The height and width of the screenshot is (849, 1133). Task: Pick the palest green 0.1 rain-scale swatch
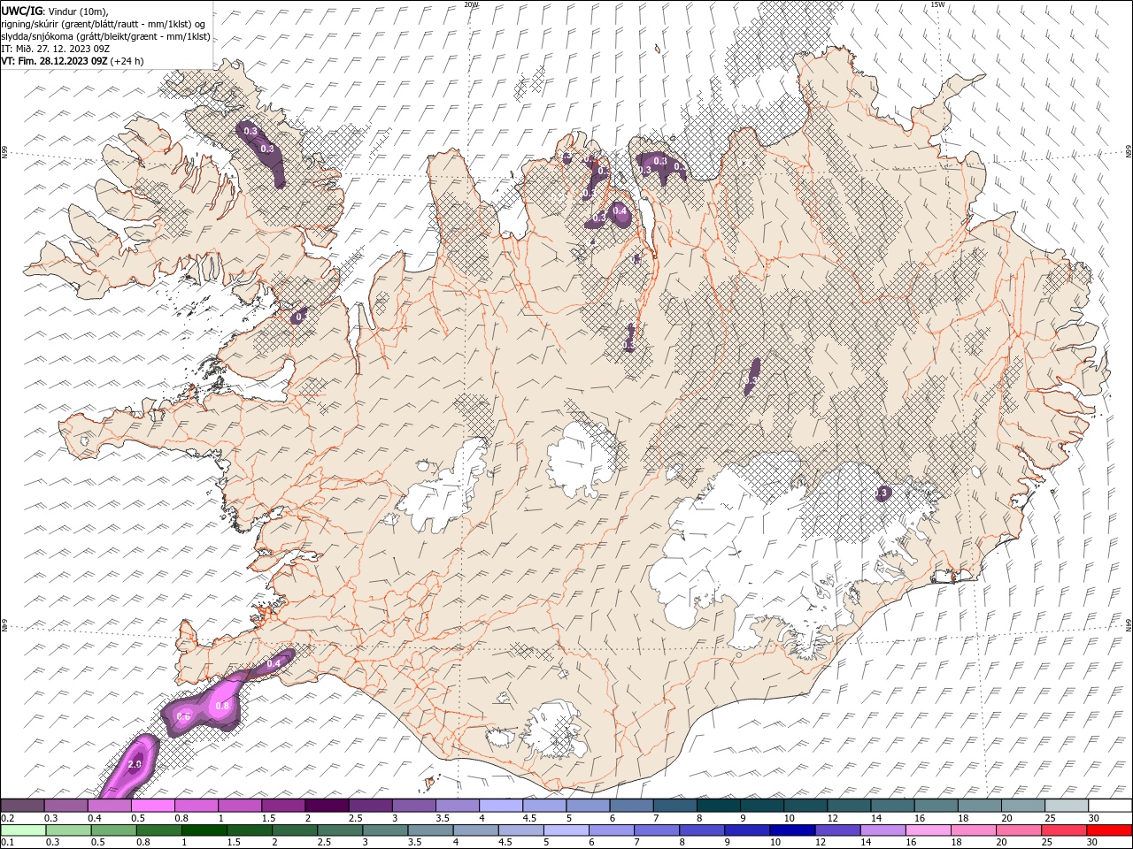pos(23,830)
